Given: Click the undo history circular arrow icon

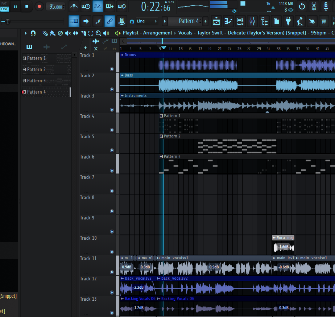Looking at the screenshot, I should [302, 6].
